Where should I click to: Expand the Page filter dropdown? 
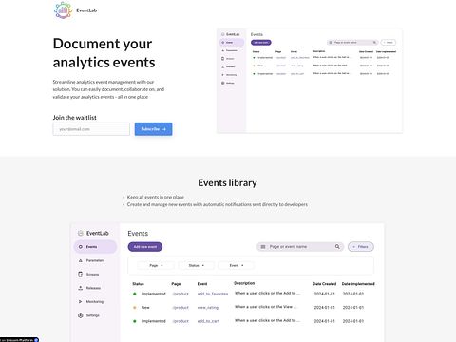tap(156, 265)
